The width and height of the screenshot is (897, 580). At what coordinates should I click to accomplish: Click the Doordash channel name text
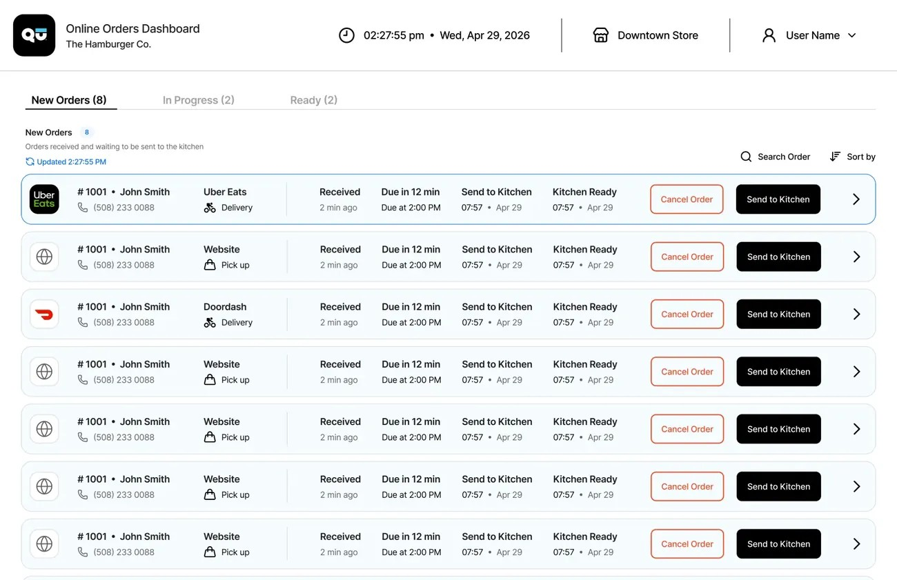click(225, 307)
